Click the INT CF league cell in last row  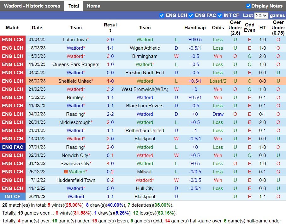pyautogui.click(x=13, y=197)
